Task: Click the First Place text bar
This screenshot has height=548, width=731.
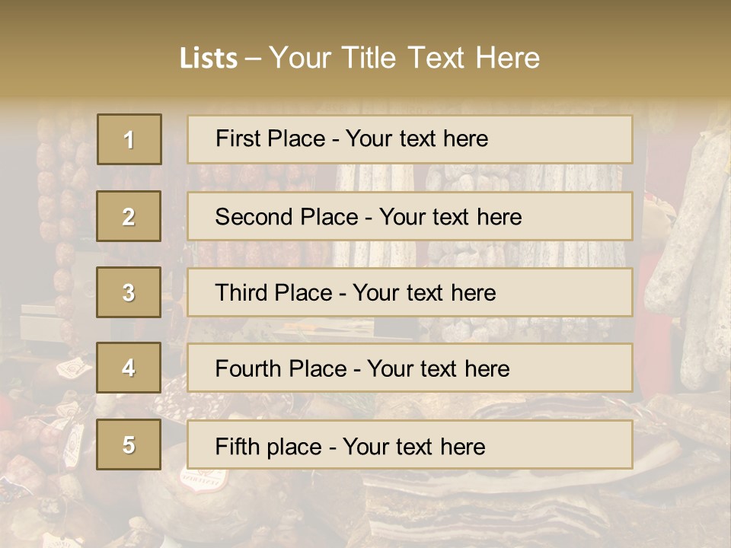Action: tap(410, 139)
